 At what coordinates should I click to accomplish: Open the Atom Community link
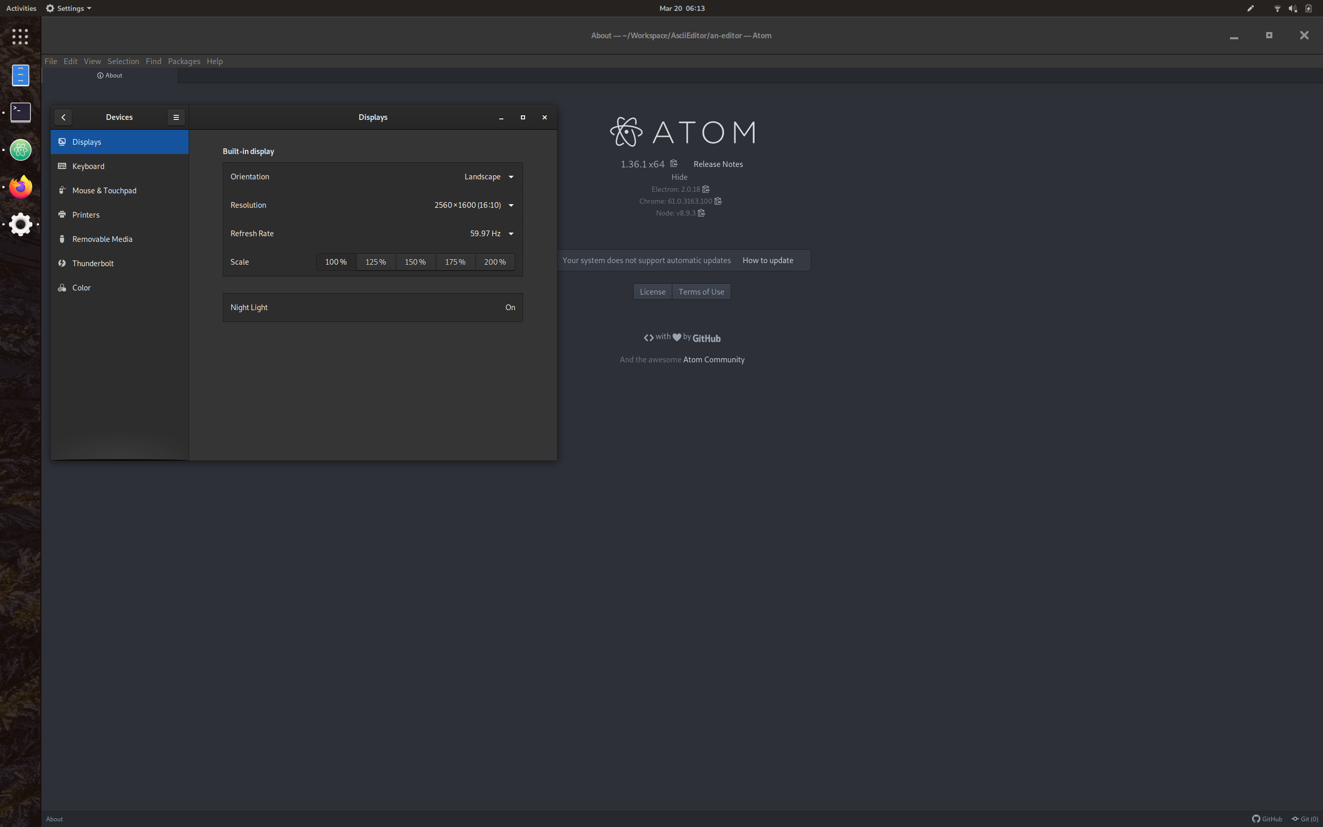pos(713,359)
